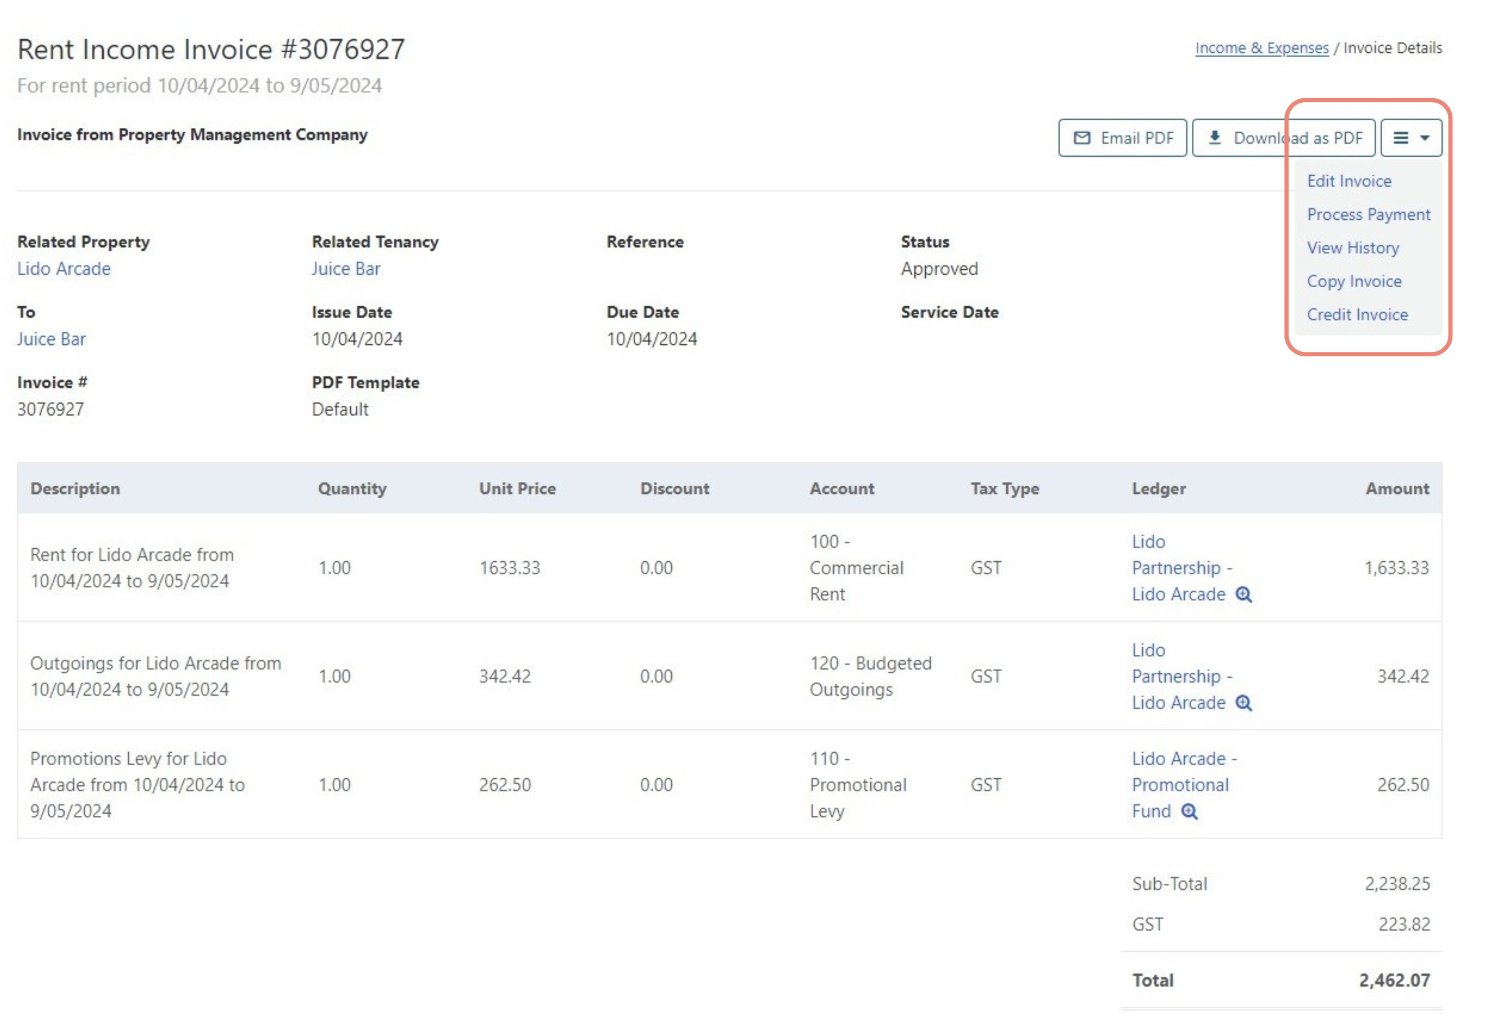This screenshot has width=1488, height=1026.
Task: Open Lido Arcade - Promotional Fund ledger link
Action: (1184, 785)
